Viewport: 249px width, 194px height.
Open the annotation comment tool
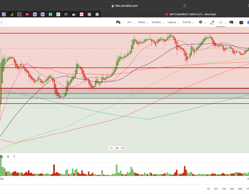pyautogui.click(x=231, y=23)
